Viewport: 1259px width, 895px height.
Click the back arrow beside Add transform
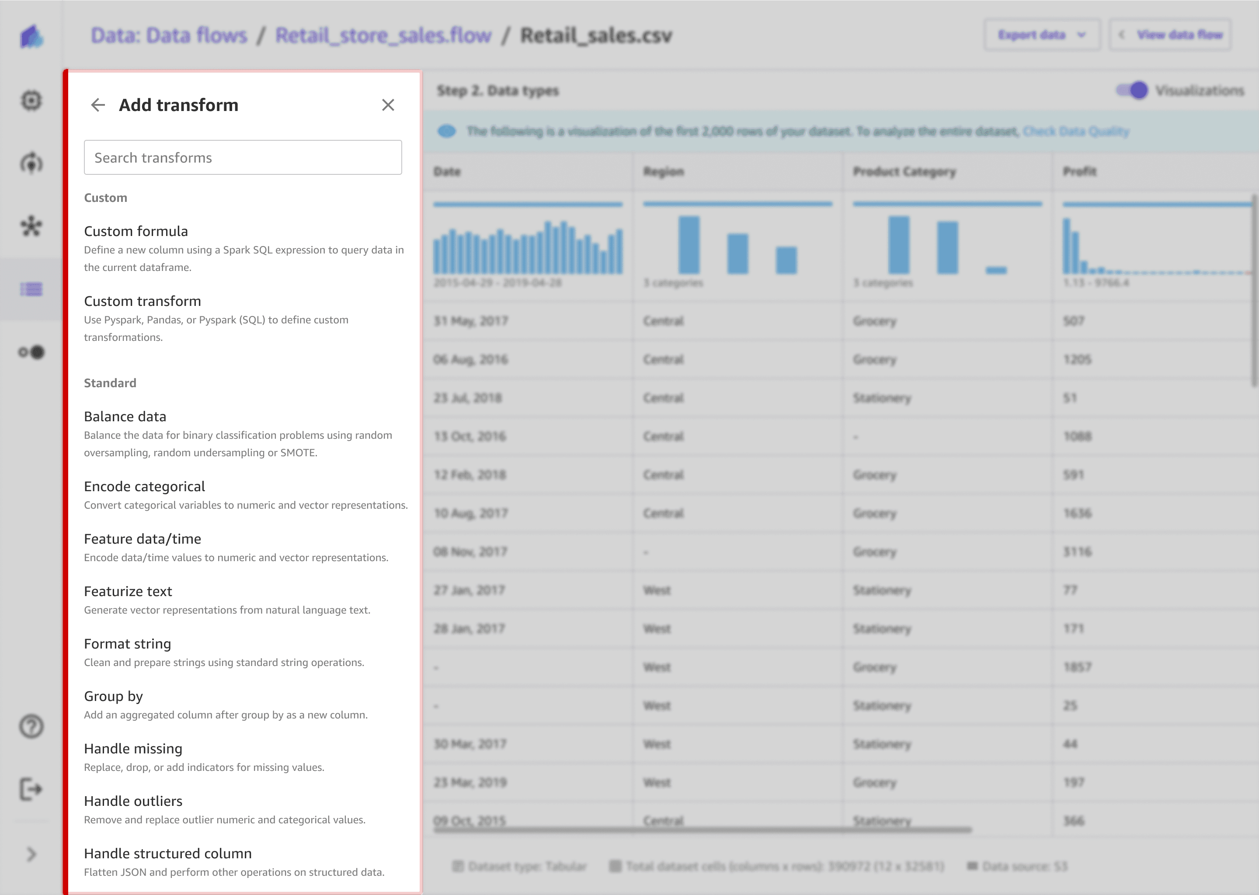pos(98,105)
